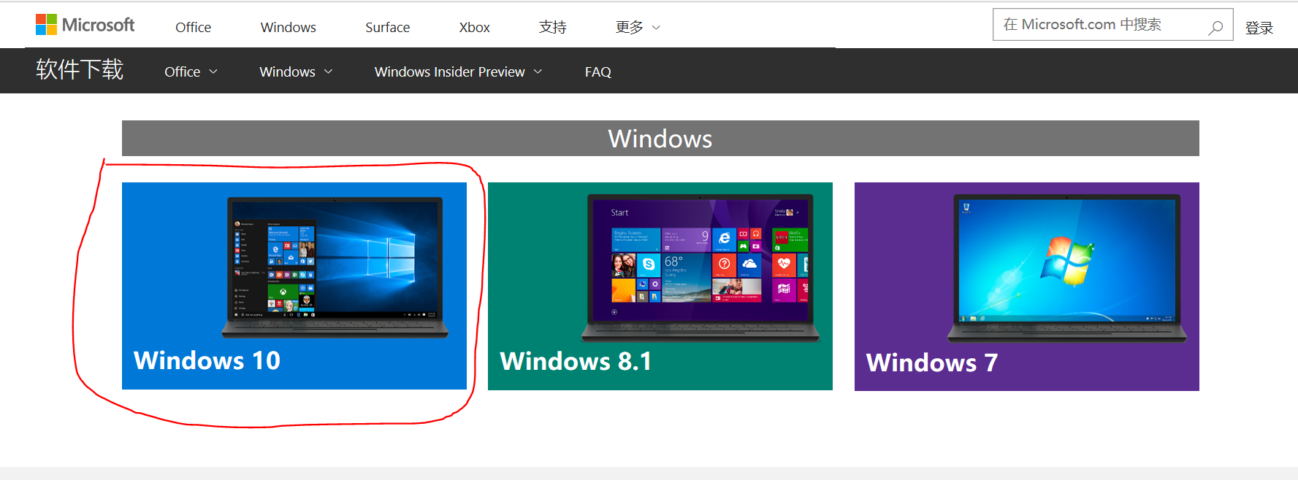Image resolution: width=1298 pixels, height=480 pixels.
Task: Open the Windows 8.1 download tile
Action: [660, 286]
